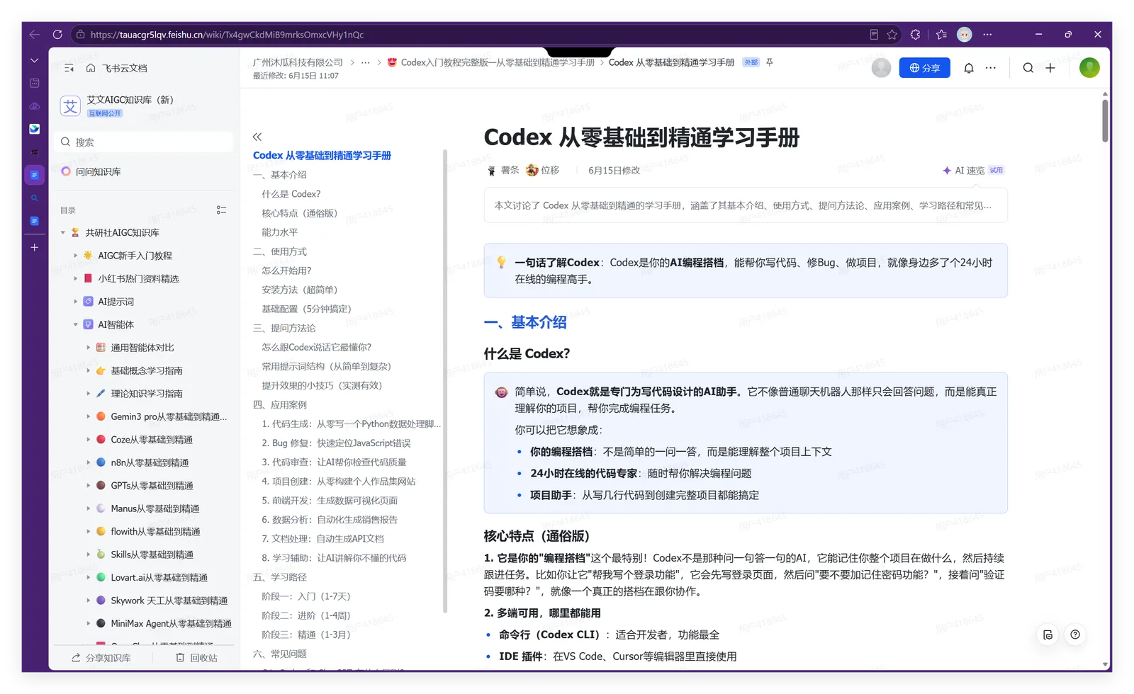Click 分享知识库 at sidebar bottom
Screen dimensions: 1134x694
pos(101,658)
